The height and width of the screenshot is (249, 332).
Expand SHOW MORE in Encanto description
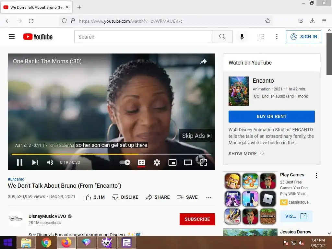tap(246, 154)
